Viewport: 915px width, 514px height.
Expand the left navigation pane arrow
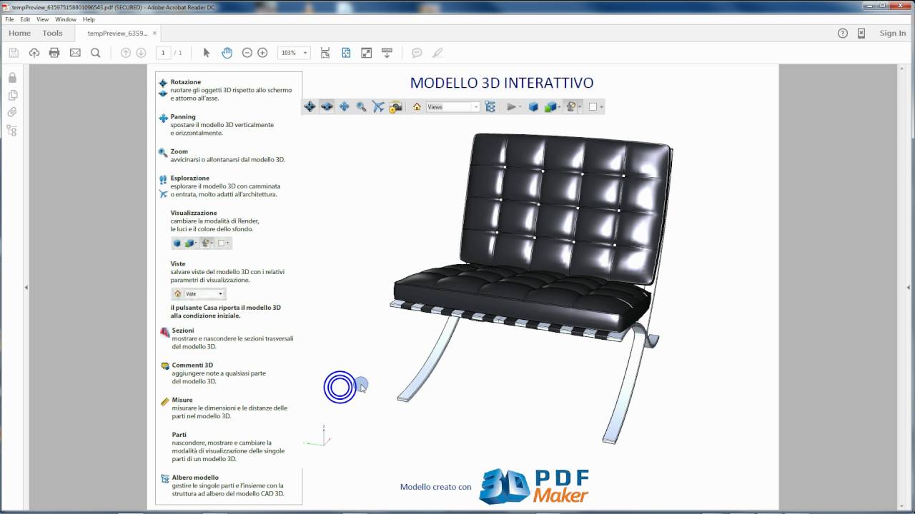click(x=26, y=287)
